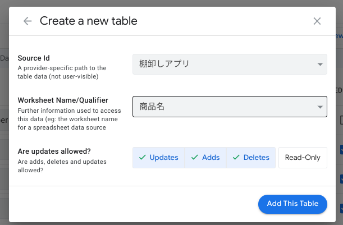Click the unchecked checkbox behind dialog's right edge
Image resolution: width=343 pixels, height=225 pixels.
pos(341,120)
